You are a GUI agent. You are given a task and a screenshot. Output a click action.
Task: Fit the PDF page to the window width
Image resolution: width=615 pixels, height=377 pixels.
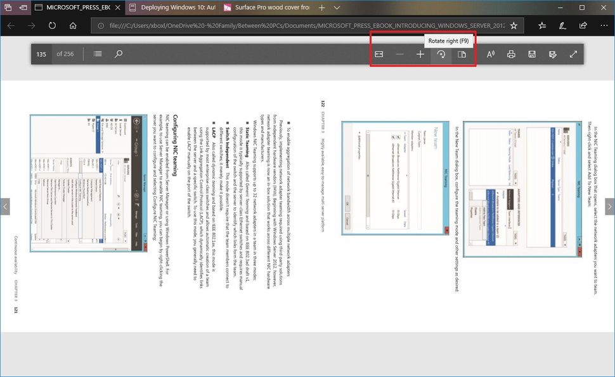(x=379, y=54)
